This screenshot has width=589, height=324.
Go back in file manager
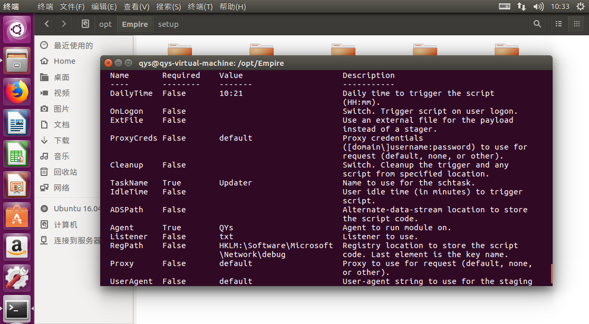point(47,24)
